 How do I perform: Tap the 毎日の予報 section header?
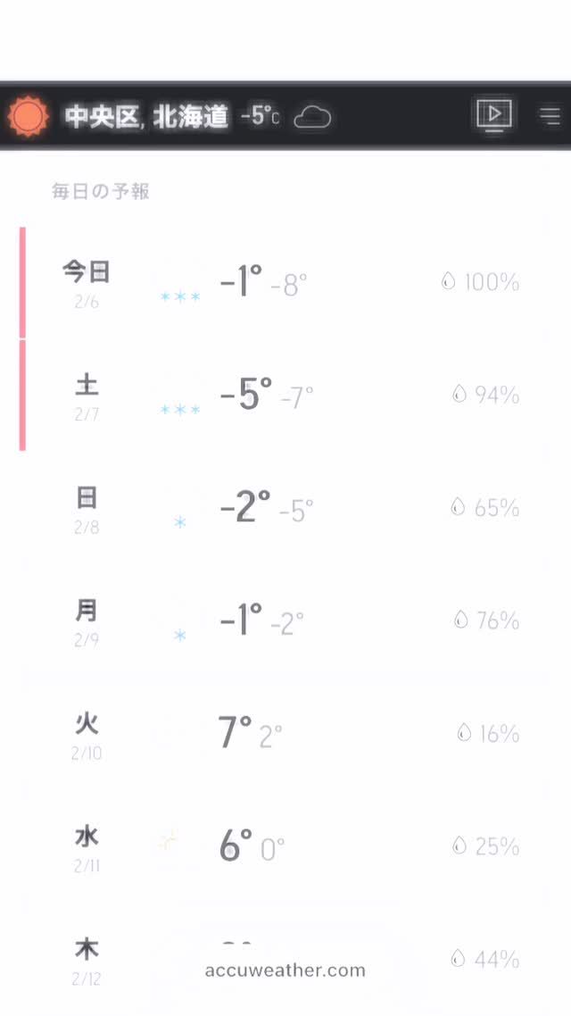pos(101,190)
